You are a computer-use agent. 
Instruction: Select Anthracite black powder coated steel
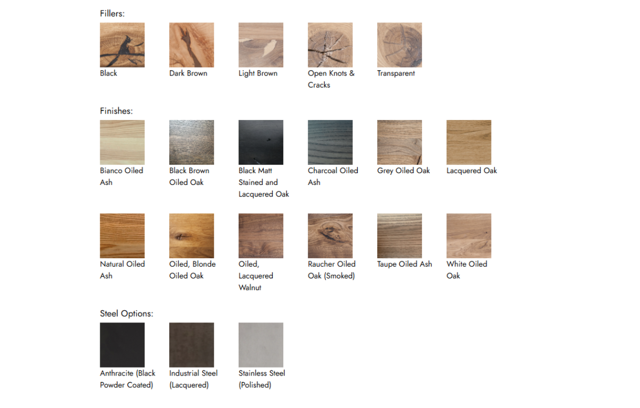pyautogui.click(x=122, y=345)
